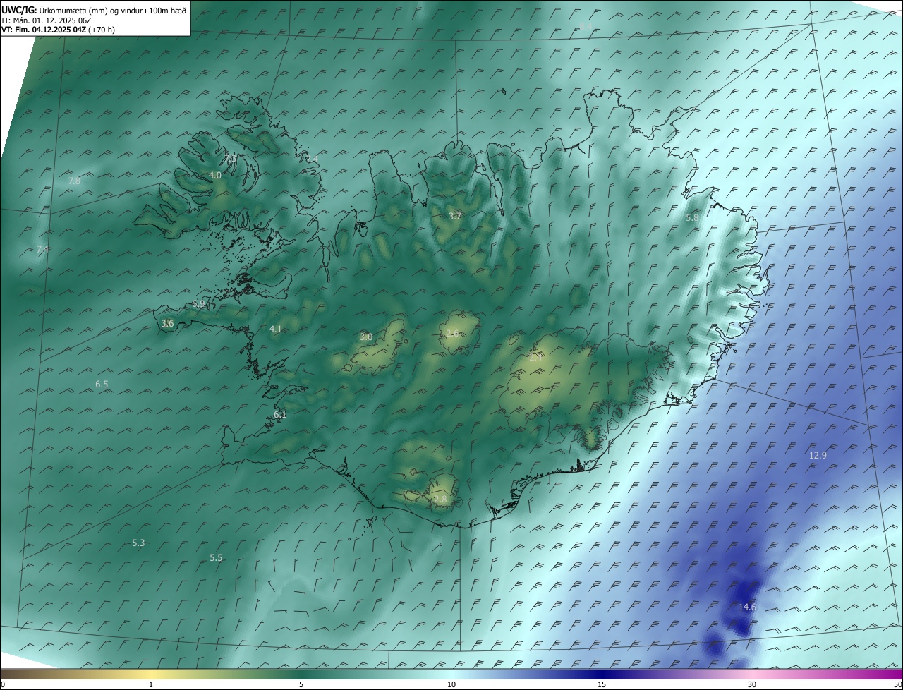The height and width of the screenshot is (690, 903).
Task: Click the 2.8 value label
Action: 440,500
